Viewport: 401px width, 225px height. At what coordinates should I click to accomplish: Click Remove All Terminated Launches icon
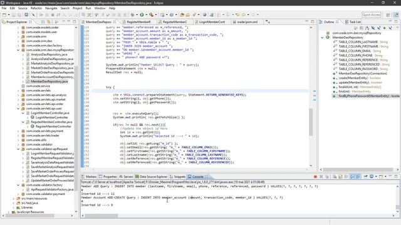[x=327, y=176]
